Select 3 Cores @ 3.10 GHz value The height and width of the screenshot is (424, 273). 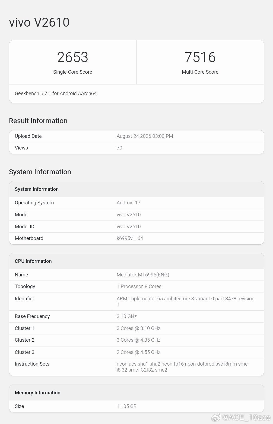(138, 328)
